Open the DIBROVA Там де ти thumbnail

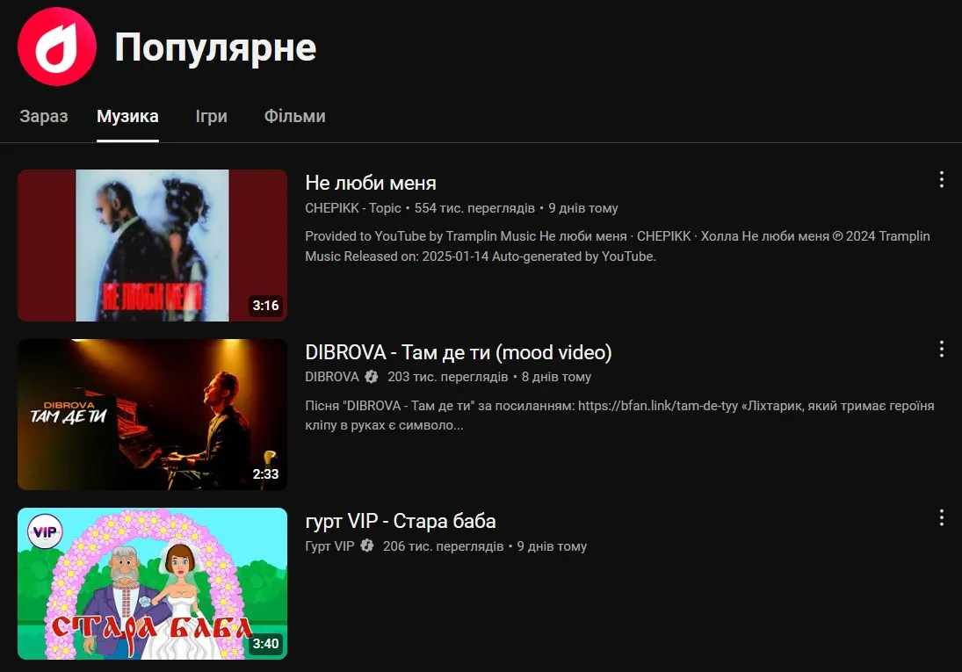point(152,415)
